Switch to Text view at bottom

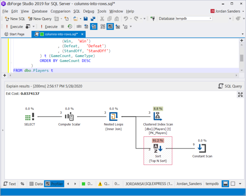[10, 184]
